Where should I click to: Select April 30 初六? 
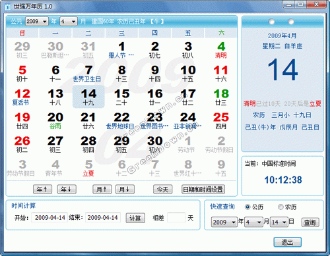154,144
